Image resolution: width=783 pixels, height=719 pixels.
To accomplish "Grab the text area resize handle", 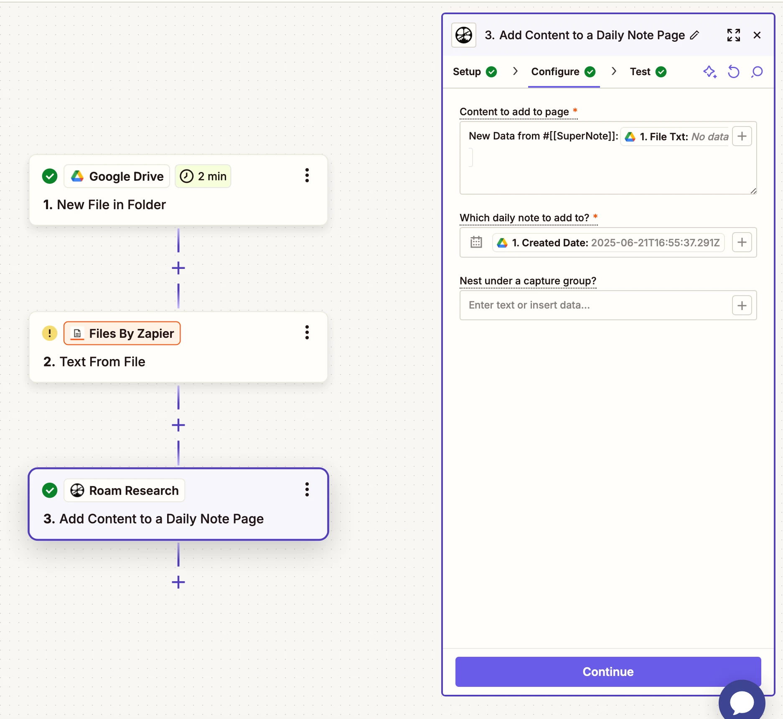I will tap(753, 191).
